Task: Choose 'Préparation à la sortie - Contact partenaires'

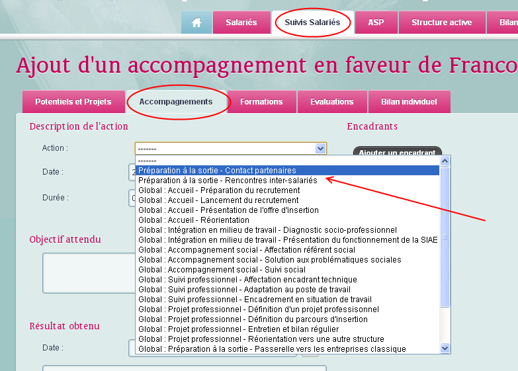Action: [217, 171]
